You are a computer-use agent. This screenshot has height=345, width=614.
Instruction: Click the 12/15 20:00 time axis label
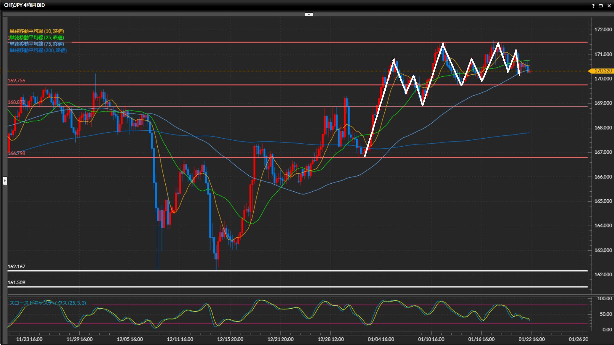pyautogui.click(x=230, y=339)
